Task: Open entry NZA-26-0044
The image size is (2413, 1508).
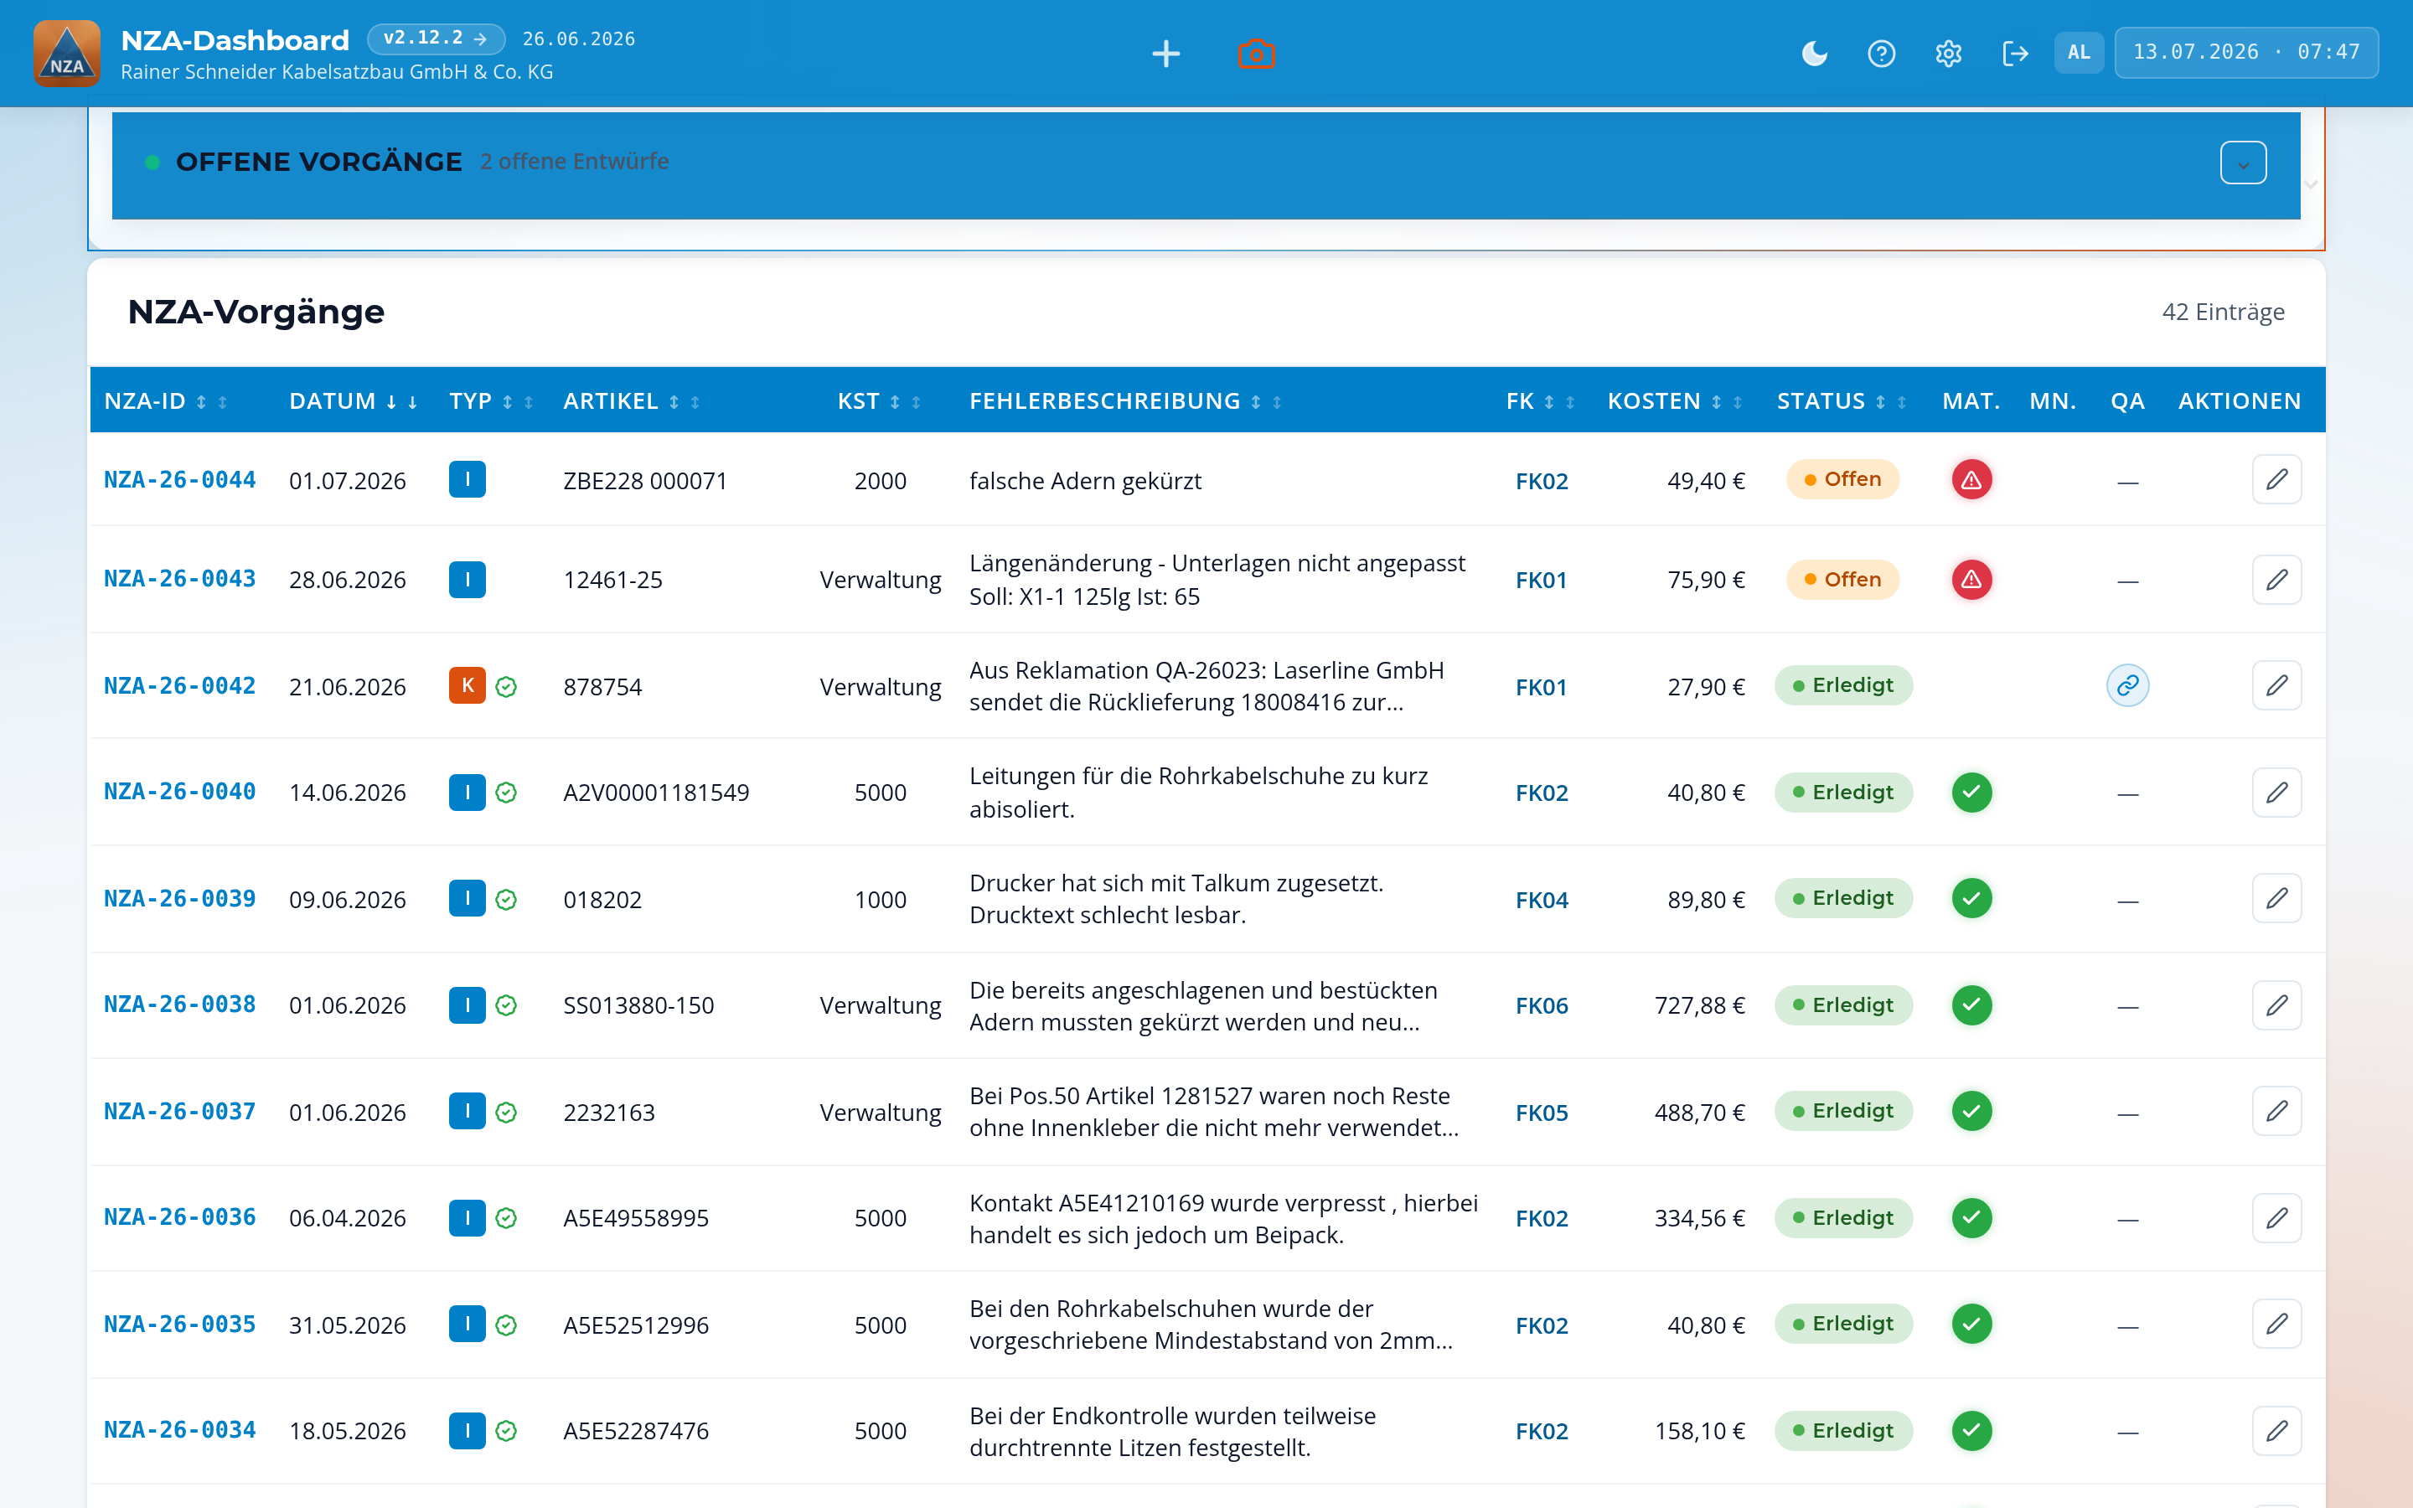Action: point(179,480)
